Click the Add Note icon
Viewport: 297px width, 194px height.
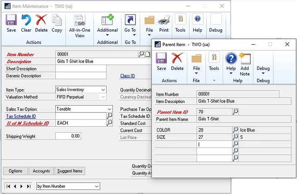click(245, 64)
